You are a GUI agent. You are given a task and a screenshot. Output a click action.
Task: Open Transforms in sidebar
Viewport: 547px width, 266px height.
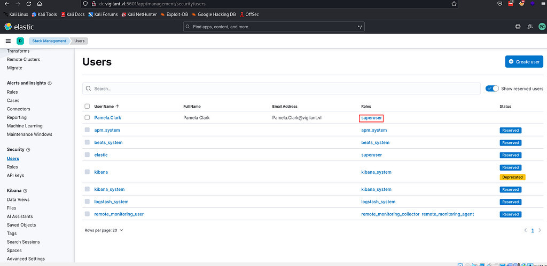tap(18, 51)
